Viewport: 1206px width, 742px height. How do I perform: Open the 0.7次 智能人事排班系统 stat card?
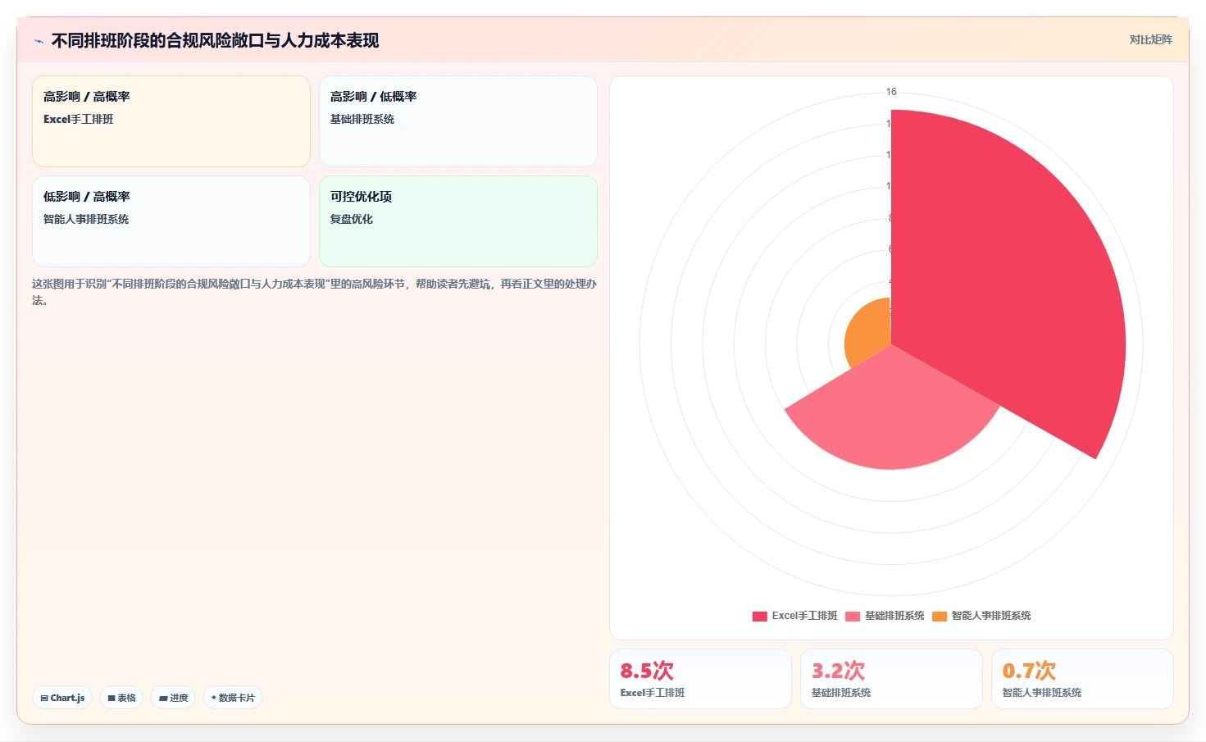click(x=1082, y=679)
